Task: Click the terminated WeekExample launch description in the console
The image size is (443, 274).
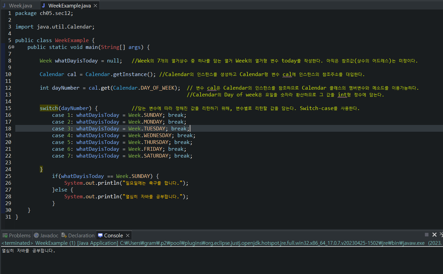Action: (x=221, y=243)
